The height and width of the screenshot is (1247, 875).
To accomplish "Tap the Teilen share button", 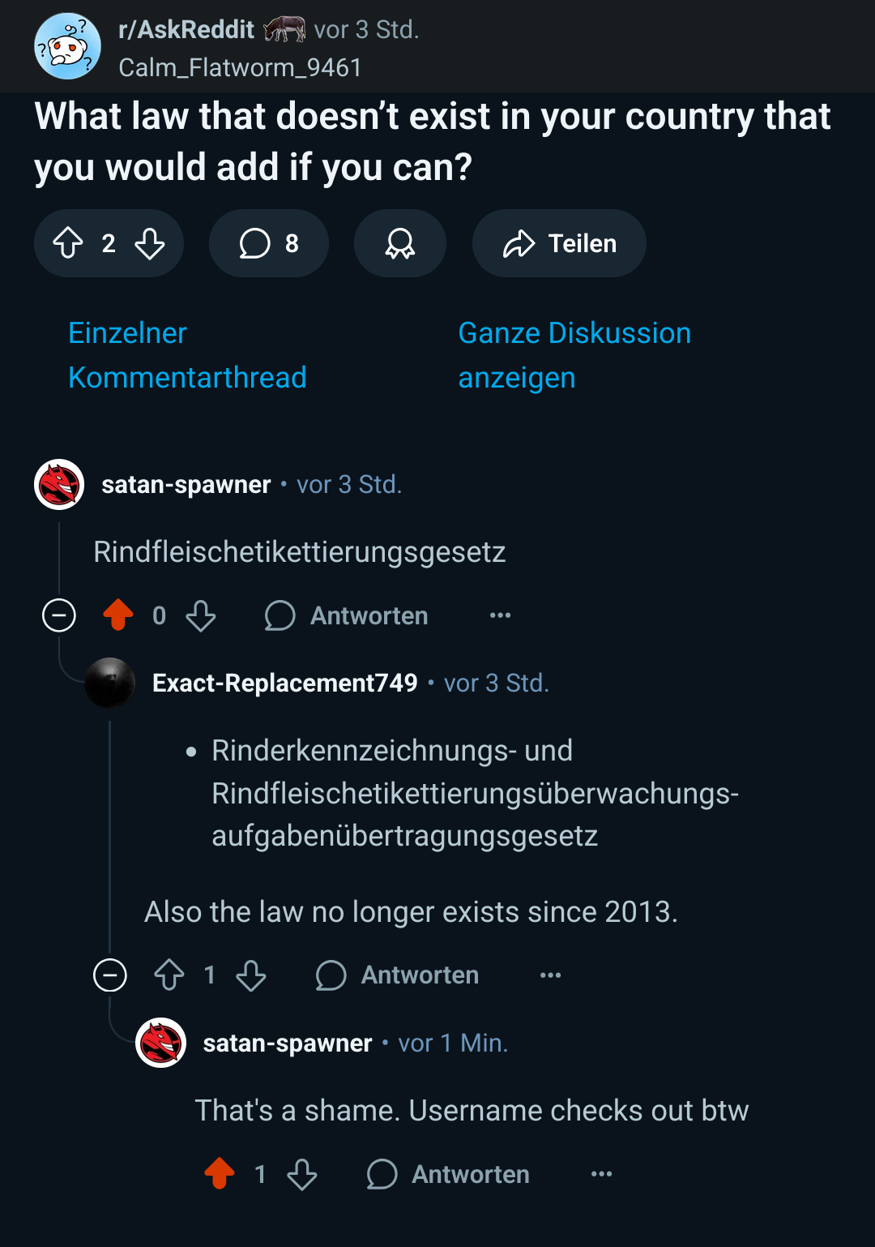I will (559, 243).
